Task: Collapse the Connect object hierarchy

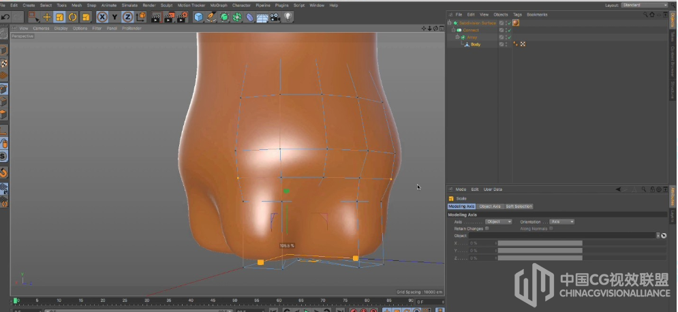Action: (x=454, y=30)
